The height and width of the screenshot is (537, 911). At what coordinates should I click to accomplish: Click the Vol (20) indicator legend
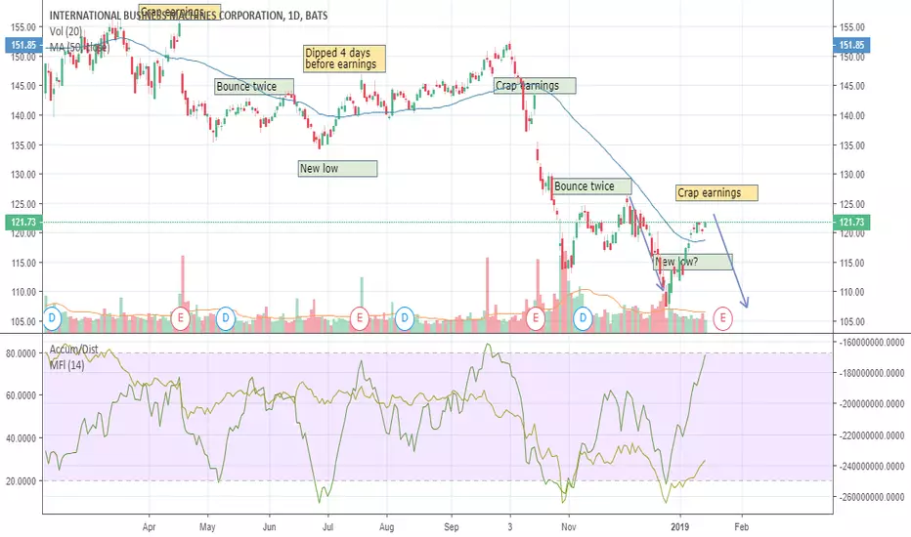65,31
